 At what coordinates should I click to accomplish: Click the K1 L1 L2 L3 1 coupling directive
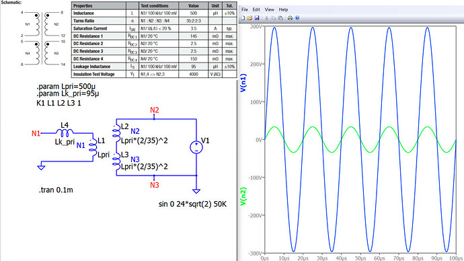coord(59,103)
